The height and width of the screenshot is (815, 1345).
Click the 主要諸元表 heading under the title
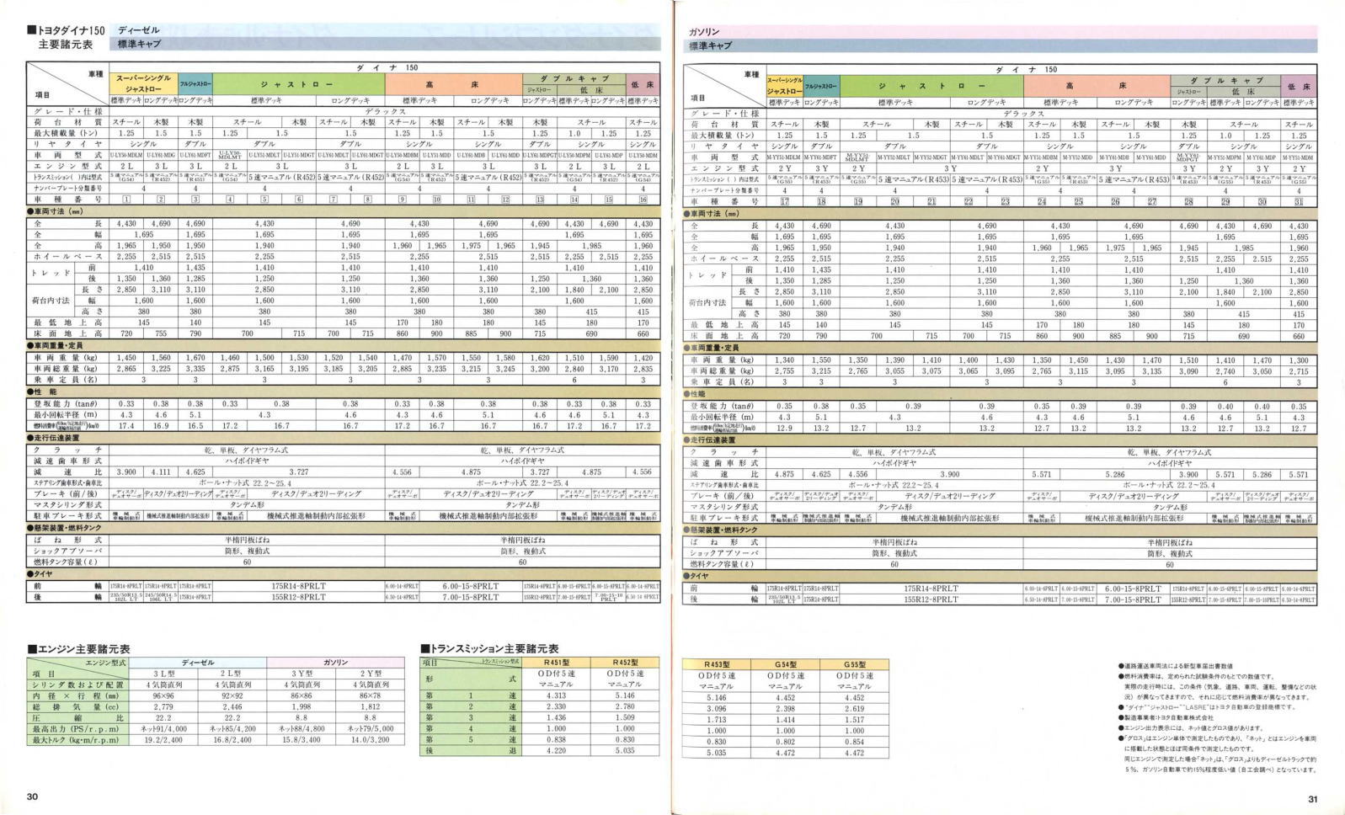pyautogui.click(x=65, y=45)
